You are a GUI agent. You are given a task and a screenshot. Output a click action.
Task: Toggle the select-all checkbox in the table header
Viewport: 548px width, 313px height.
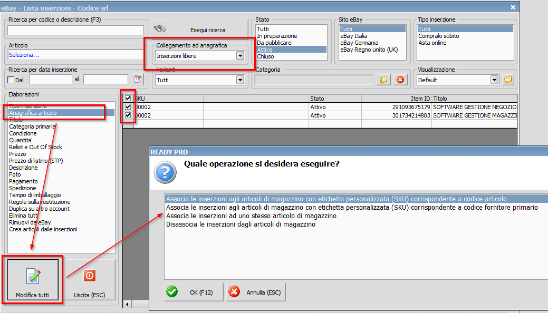click(x=128, y=99)
